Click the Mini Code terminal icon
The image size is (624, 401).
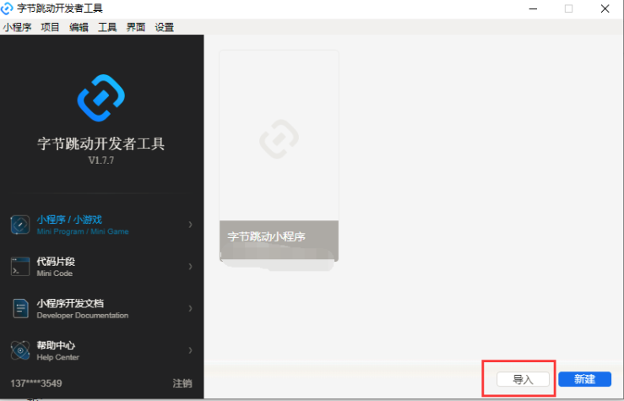(20, 267)
